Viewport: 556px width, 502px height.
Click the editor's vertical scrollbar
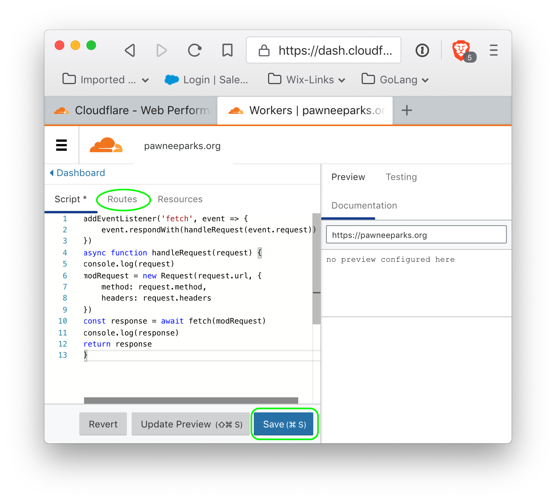(316, 269)
